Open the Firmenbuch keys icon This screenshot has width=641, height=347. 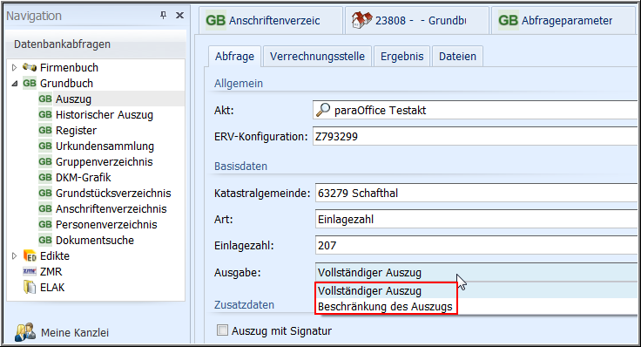pyautogui.click(x=30, y=67)
